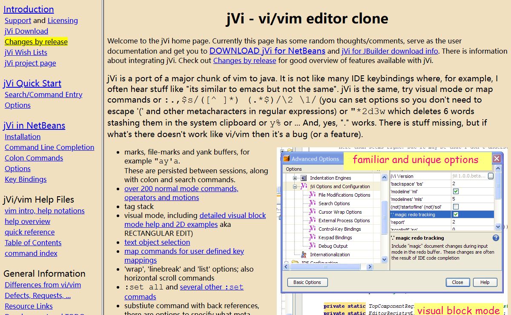Open the Installation link

pyautogui.click(x=23, y=137)
